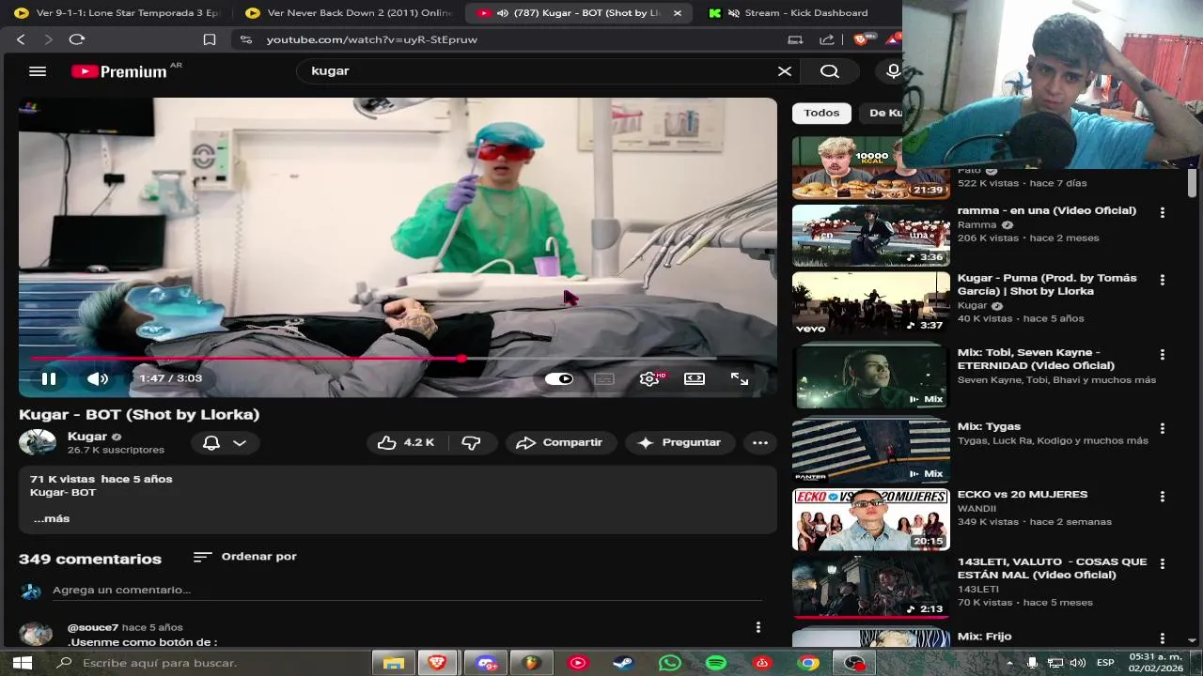1203x676 pixels.
Task: Mute the Kugar - BOT tab audio icon
Action: (x=503, y=13)
